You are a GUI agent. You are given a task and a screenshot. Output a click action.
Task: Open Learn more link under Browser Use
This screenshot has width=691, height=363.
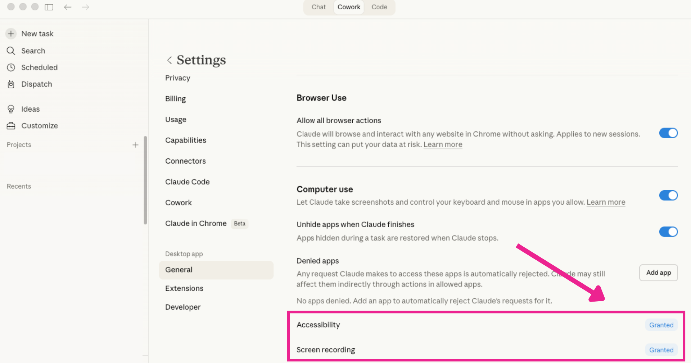point(443,145)
